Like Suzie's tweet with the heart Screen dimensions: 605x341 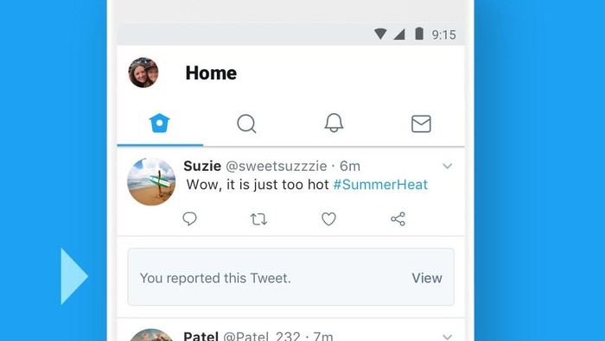coord(328,219)
